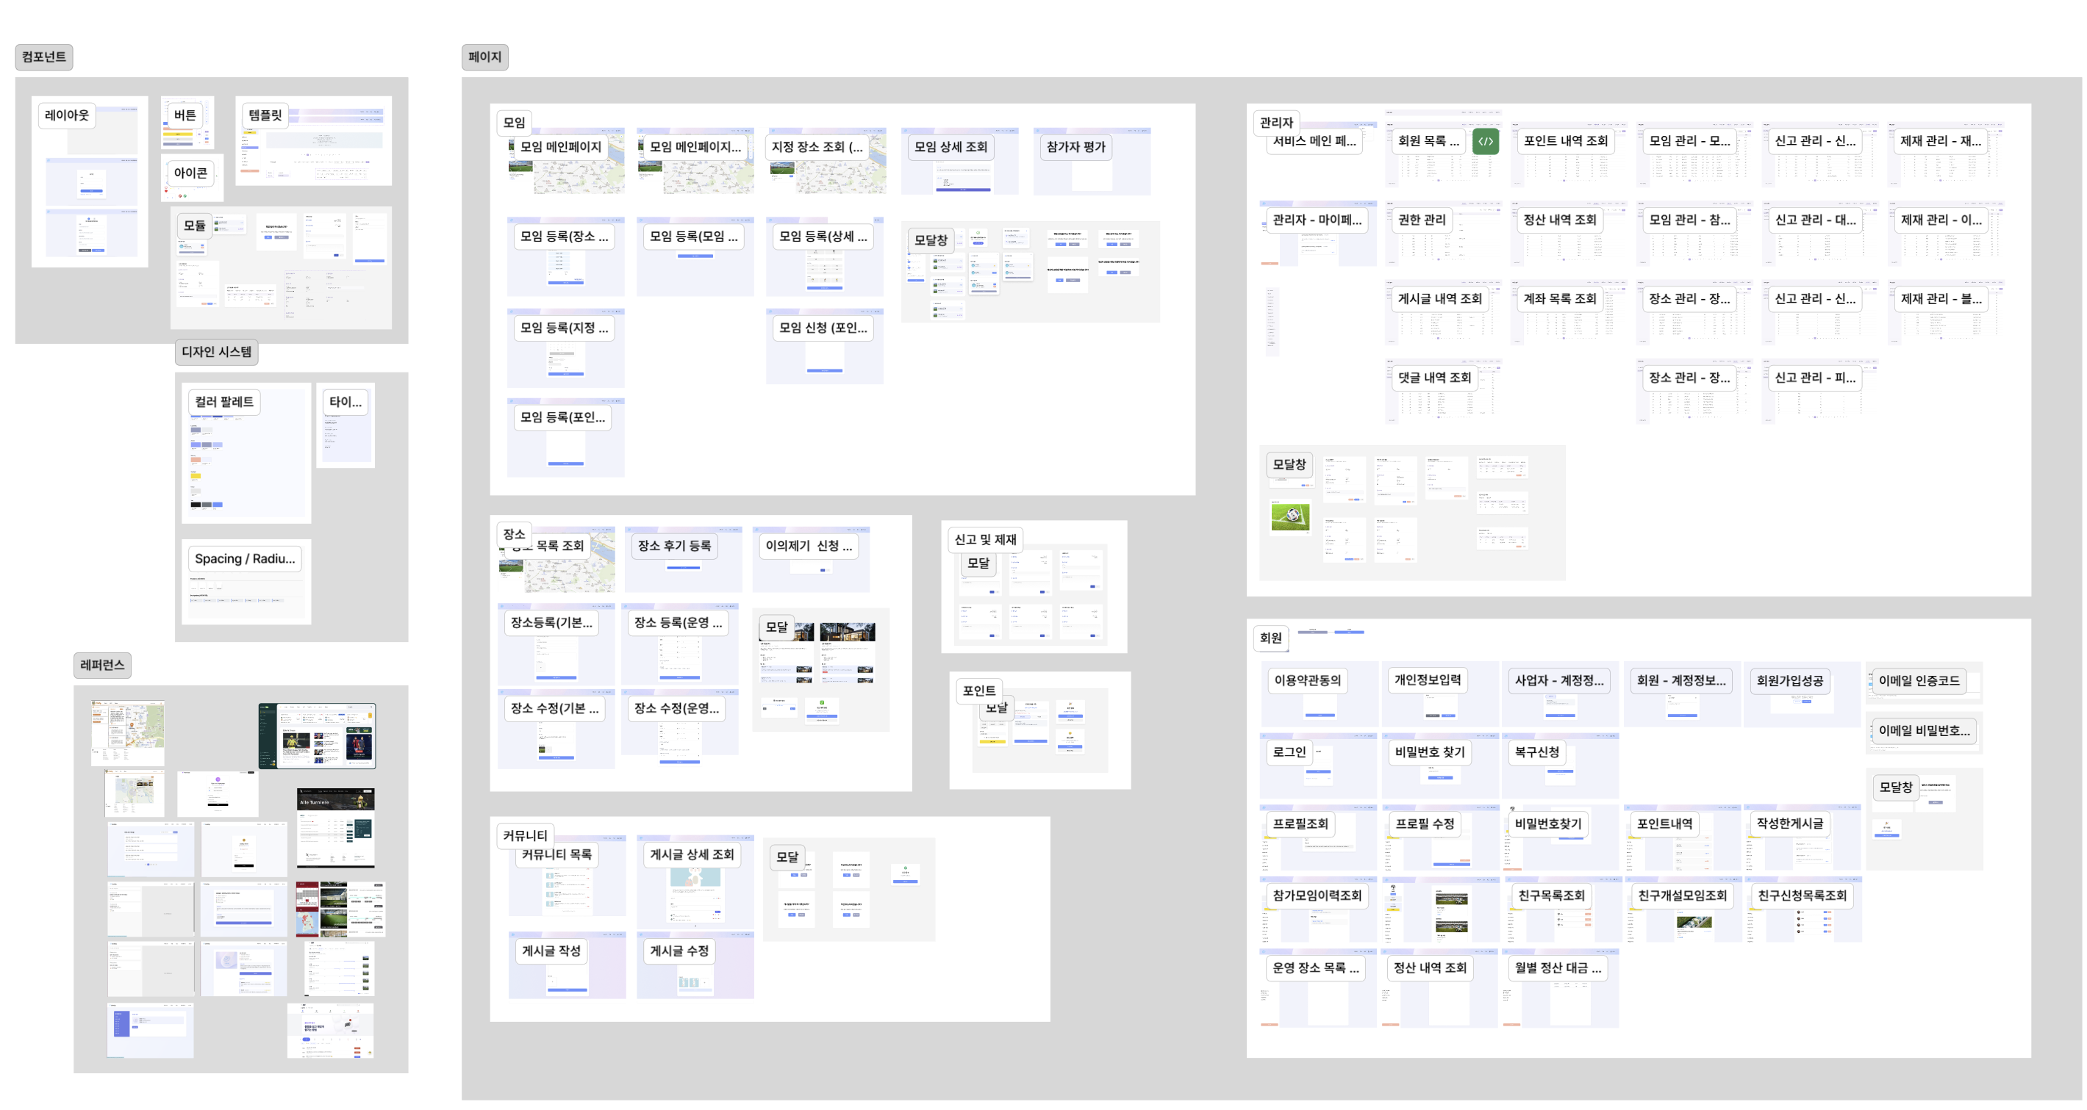2087x1110 pixels.
Task: Click the green code icon badge
Action: [1484, 141]
